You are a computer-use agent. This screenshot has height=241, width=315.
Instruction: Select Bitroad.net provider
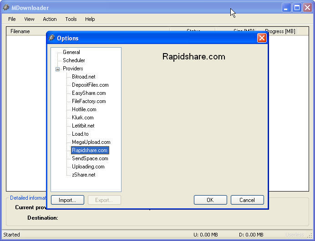tap(84, 77)
